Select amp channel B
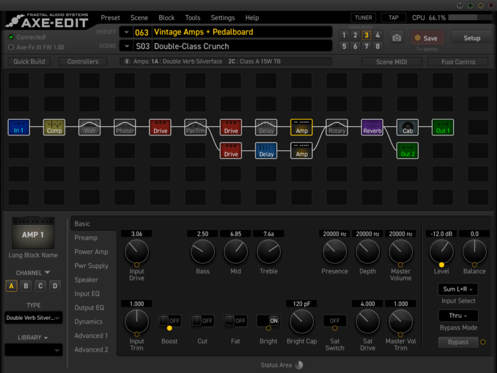The image size is (497, 373). [x=26, y=286]
